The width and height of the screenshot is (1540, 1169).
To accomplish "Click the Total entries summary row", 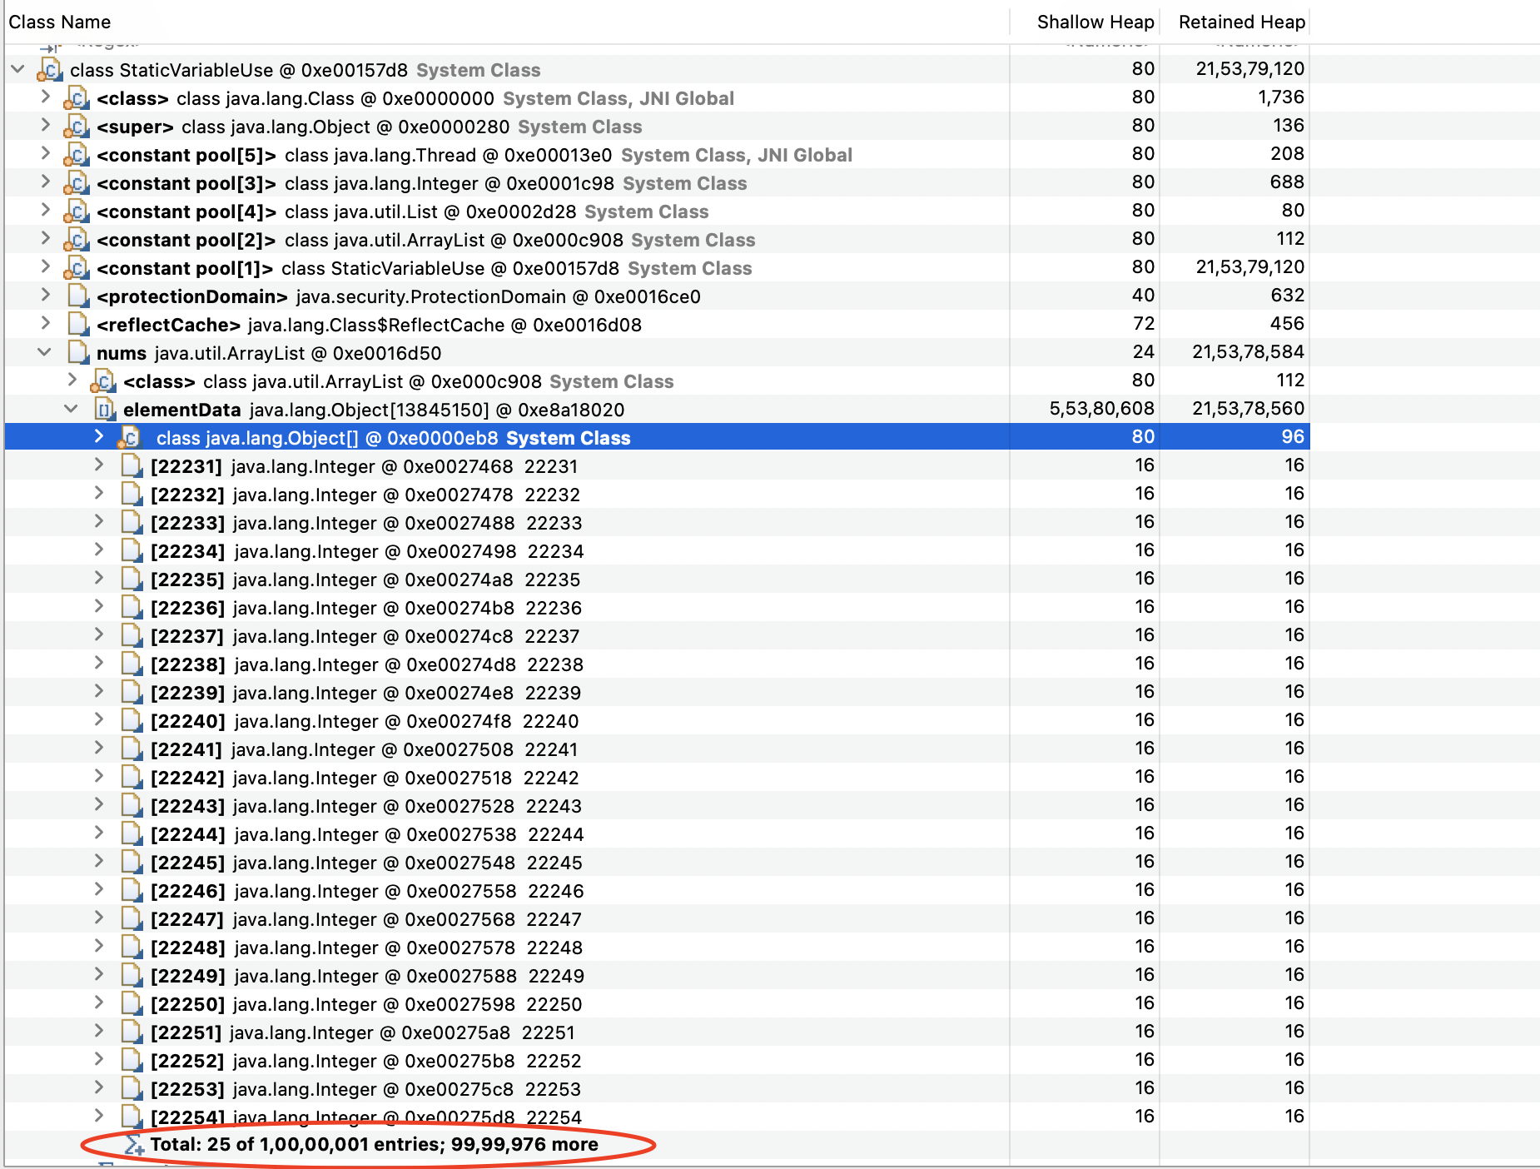I will [366, 1144].
